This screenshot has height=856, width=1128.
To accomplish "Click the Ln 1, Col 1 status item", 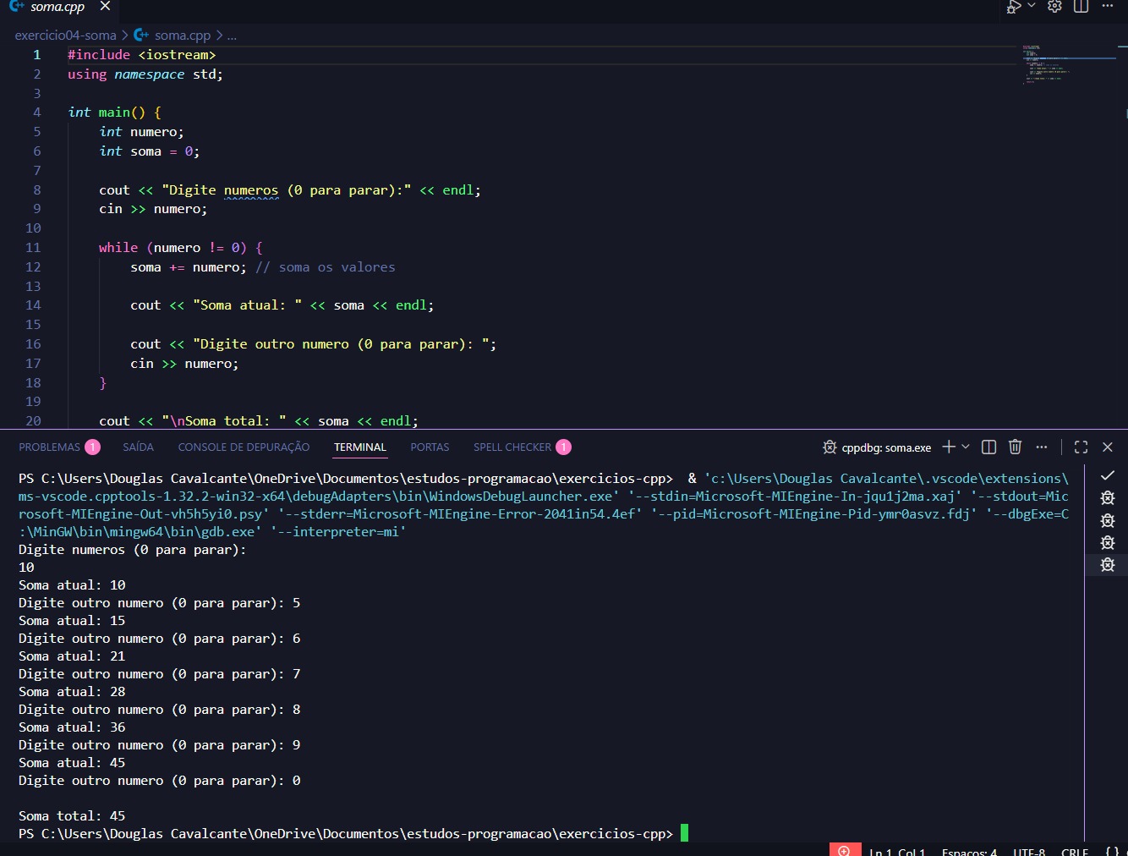I will click(x=897, y=851).
